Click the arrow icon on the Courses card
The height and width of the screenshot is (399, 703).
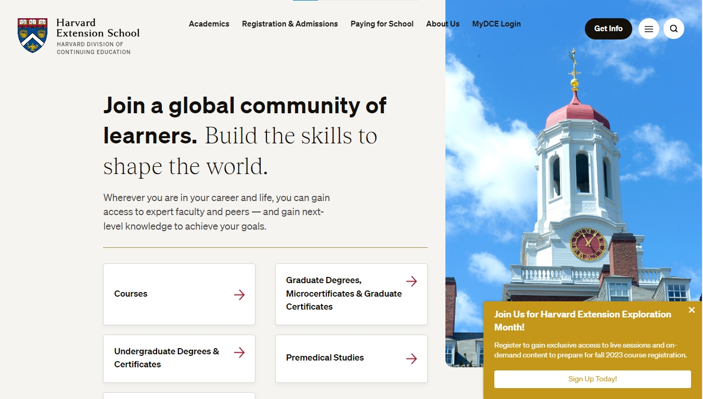coord(239,295)
